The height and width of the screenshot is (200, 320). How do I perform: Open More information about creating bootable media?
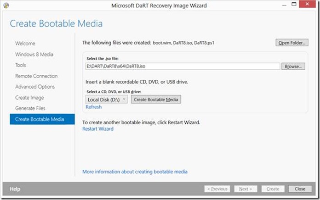[135, 172]
